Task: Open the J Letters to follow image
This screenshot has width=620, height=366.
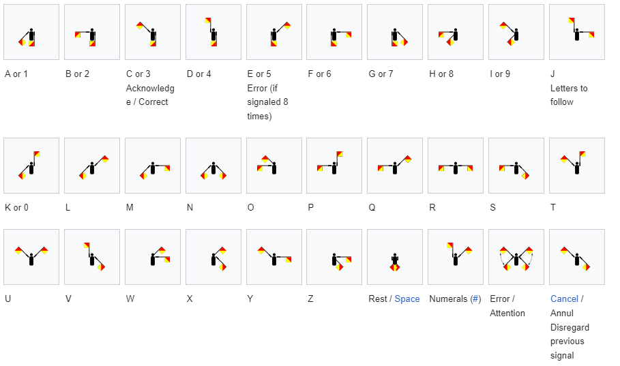Action: pos(577,33)
